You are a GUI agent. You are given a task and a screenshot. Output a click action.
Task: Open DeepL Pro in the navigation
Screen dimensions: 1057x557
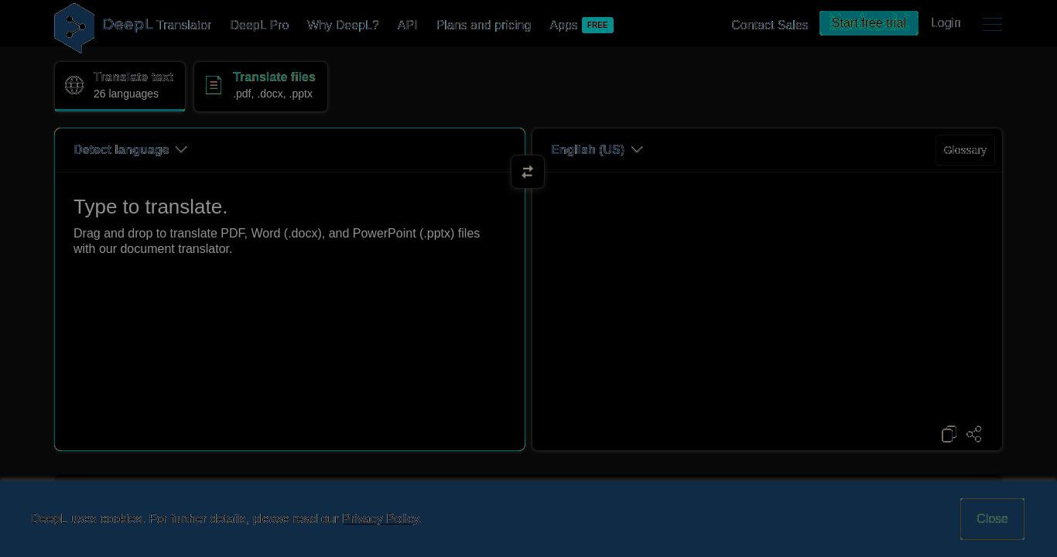click(259, 25)
